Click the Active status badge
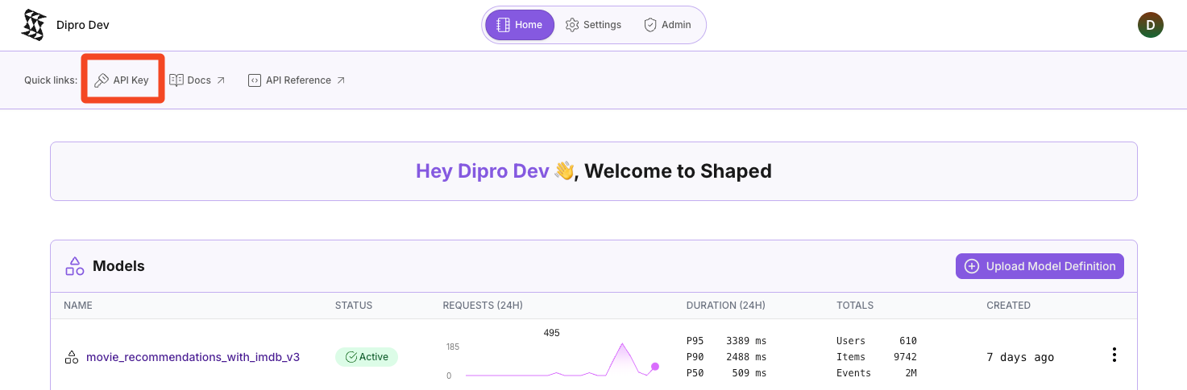This screenshot has width=1187, height=390. click(x=367, y=357)
